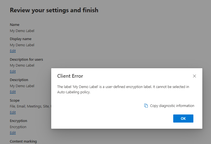Edit the Scope setting
Image resolution: width=211 pixels, height=144 pixels.
point(13,113)
